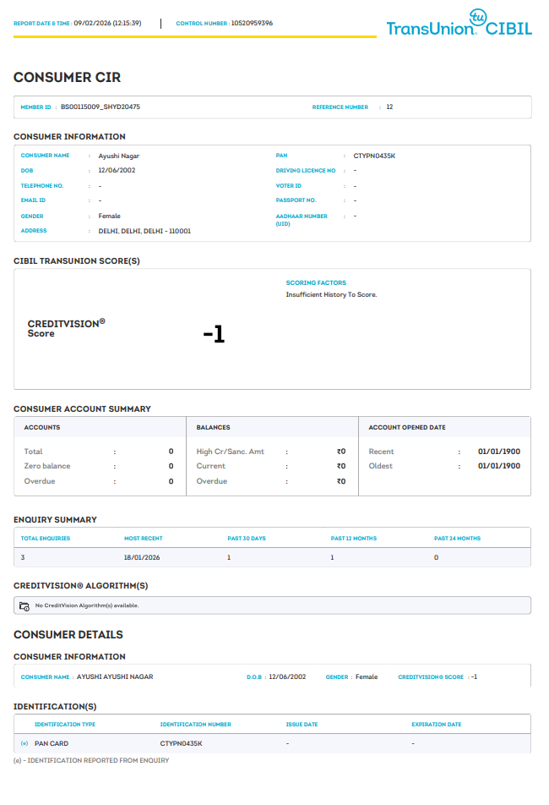Select name AYUSHI AYUSHI NAGAR

[x=115, y=677]
